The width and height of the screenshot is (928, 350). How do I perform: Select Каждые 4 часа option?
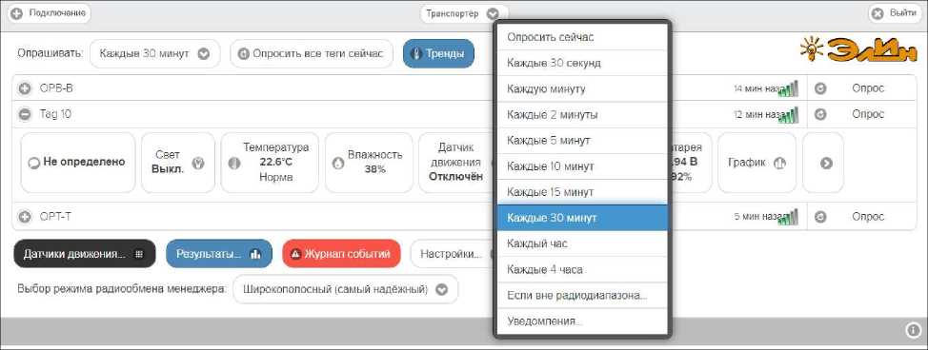tap(582, 269)
